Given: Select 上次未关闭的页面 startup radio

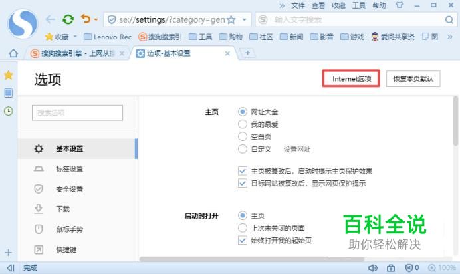Looking at the screenshot, I should (x=243, y=228).
